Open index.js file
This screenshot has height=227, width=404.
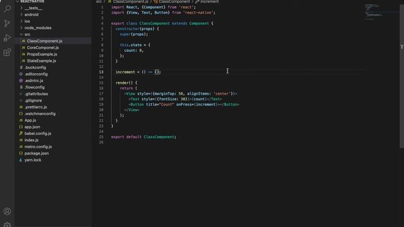[x=32, y=140]
